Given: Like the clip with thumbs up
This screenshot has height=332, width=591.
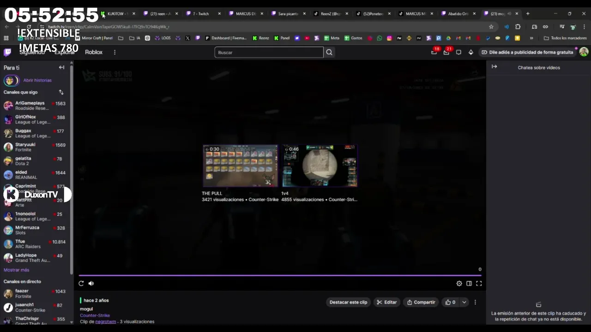Looking at the screenshot, I should click(450, 302).
